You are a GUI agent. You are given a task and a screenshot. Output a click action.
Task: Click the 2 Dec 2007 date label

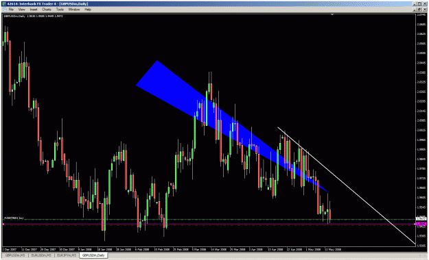coord(10,249)
